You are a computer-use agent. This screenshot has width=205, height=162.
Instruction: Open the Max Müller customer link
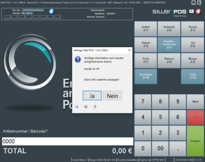pos(28,13)
